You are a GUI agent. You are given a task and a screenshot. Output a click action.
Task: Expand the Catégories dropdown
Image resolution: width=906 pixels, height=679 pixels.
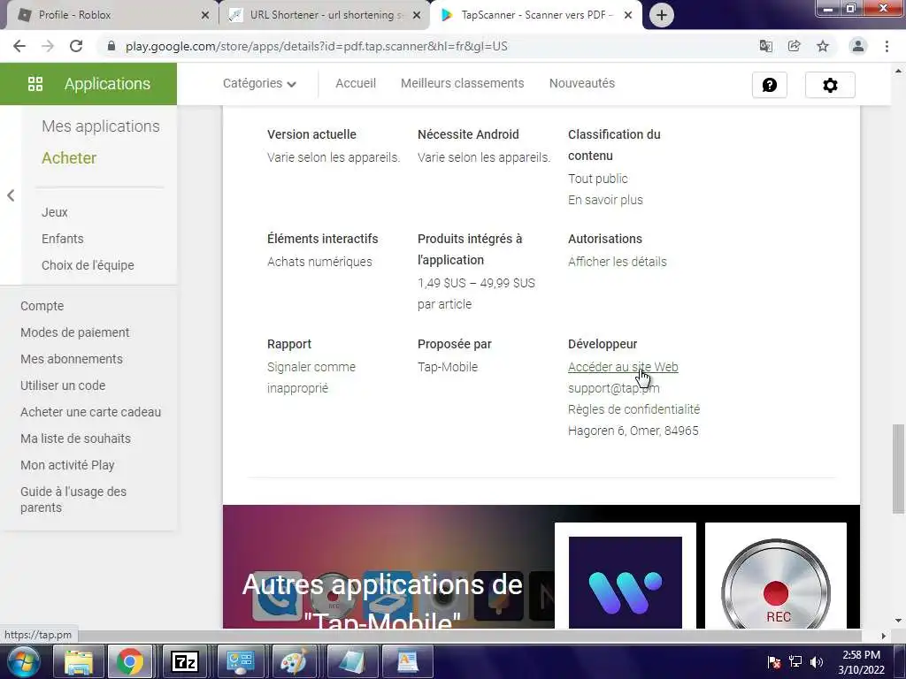click(x=259, y=84)
